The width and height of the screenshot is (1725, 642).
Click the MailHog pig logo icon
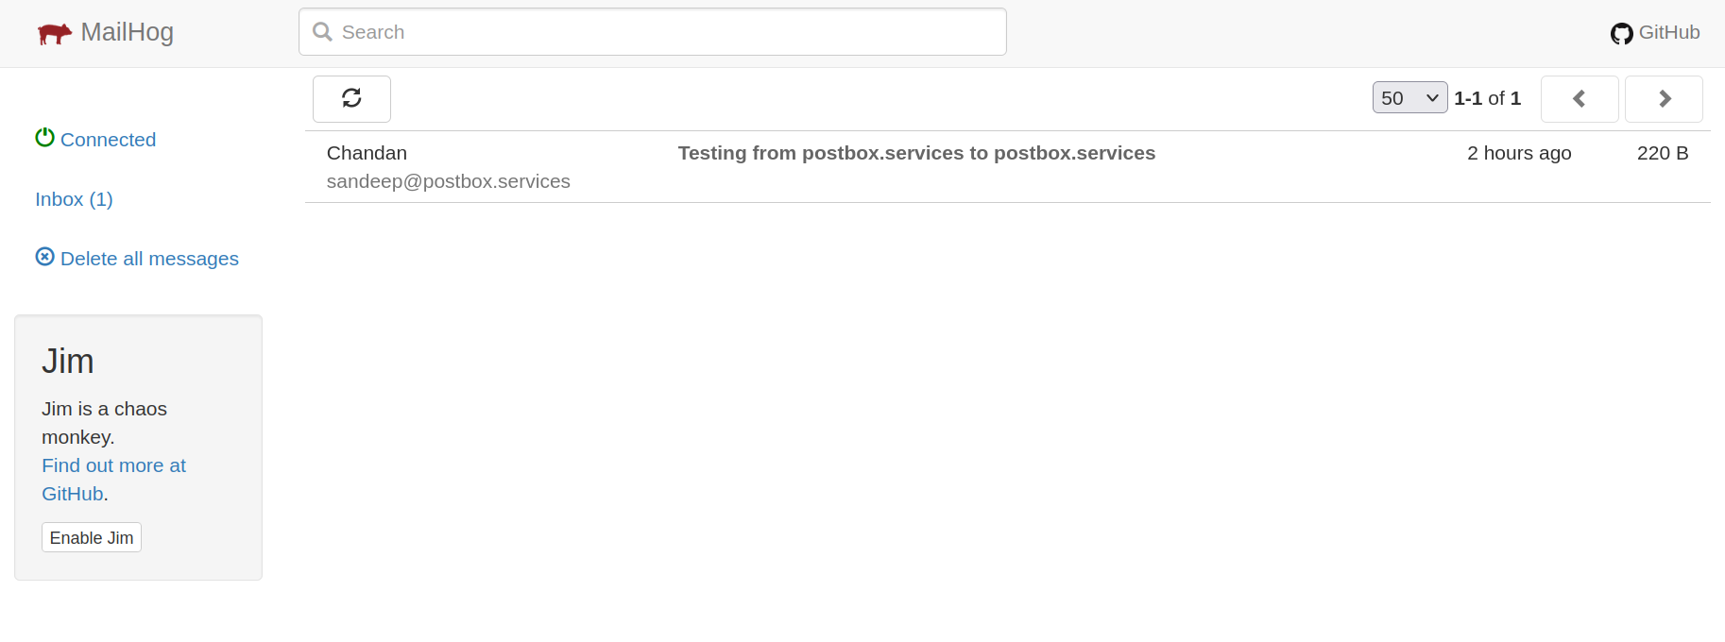click(x=55, y=31)
